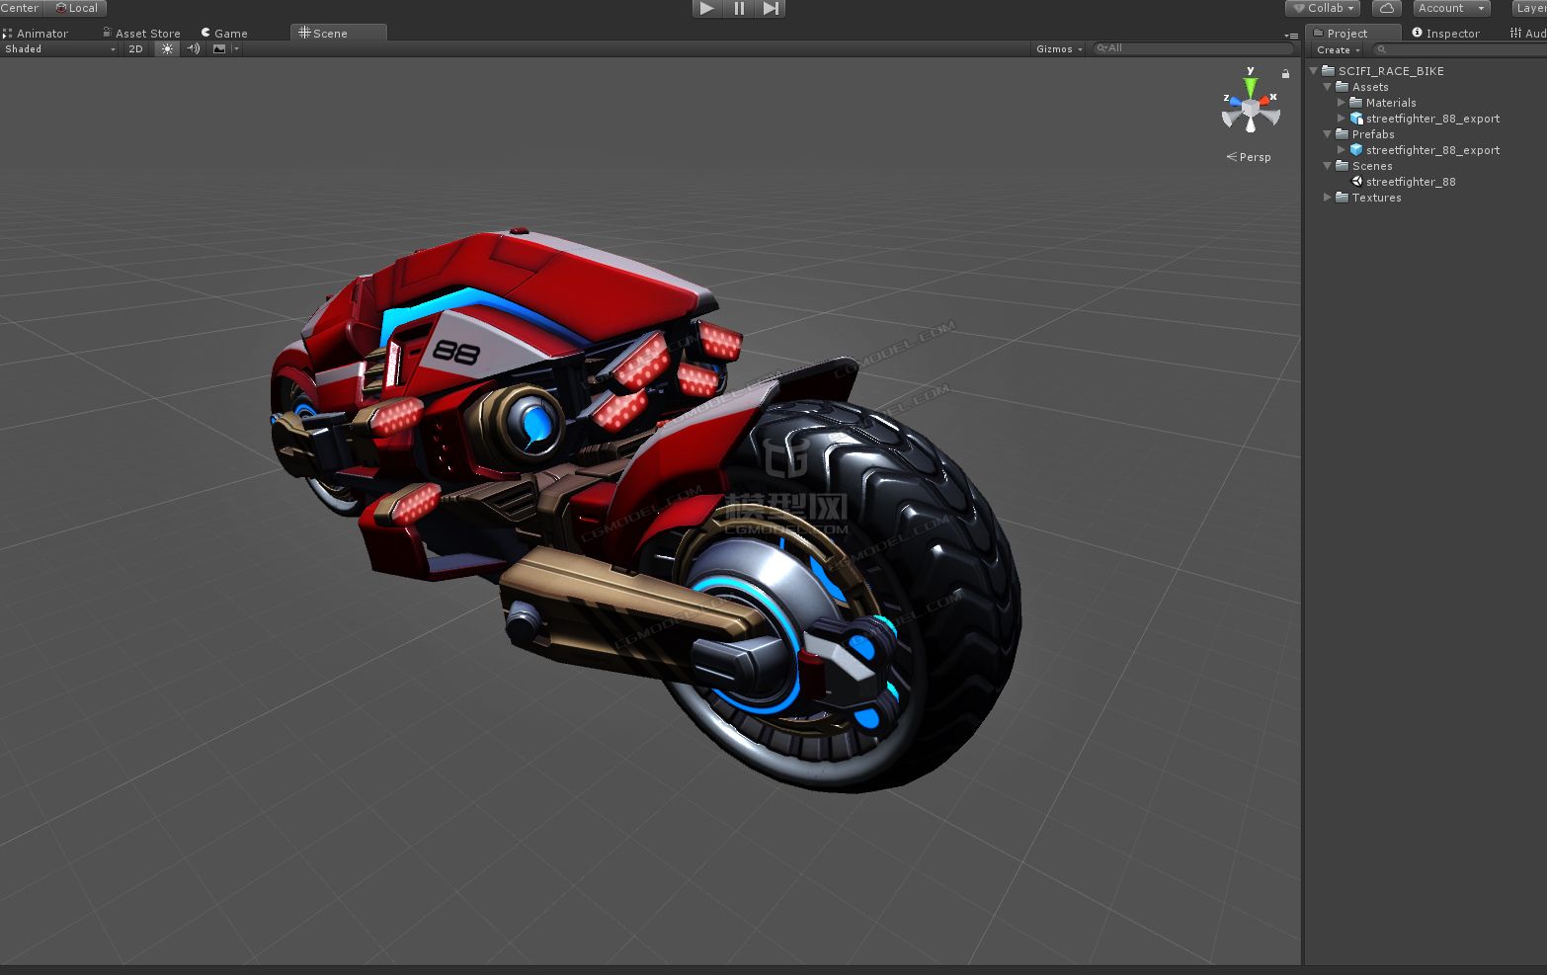Switch to the Animator tab
This screenshot has height=975, width=1547.
click(37, 33)
